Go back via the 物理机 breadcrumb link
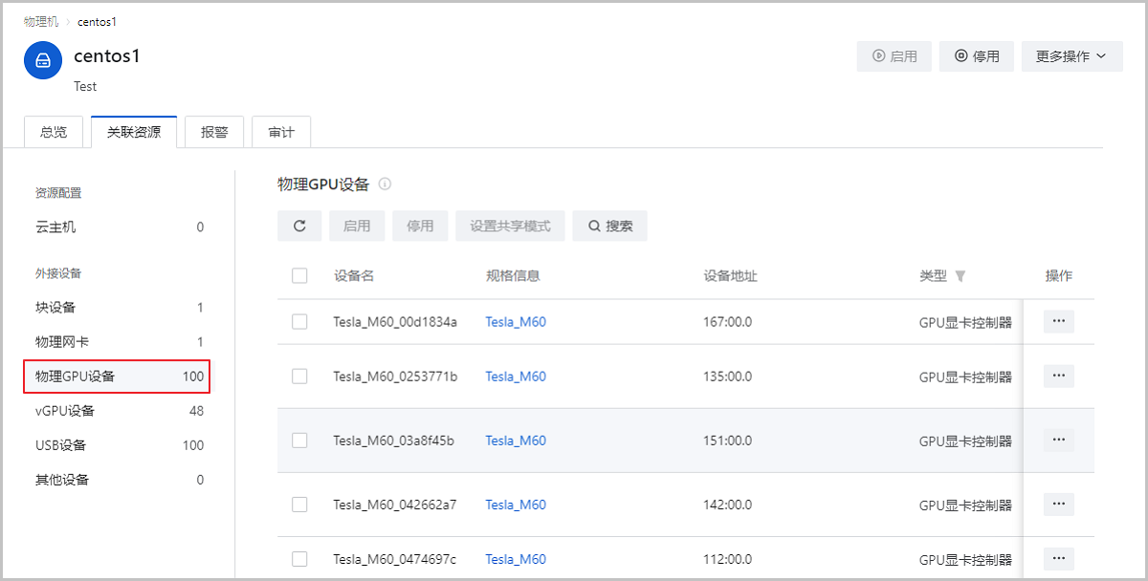This screenshot has width=1148, height=581. (40, 21)
